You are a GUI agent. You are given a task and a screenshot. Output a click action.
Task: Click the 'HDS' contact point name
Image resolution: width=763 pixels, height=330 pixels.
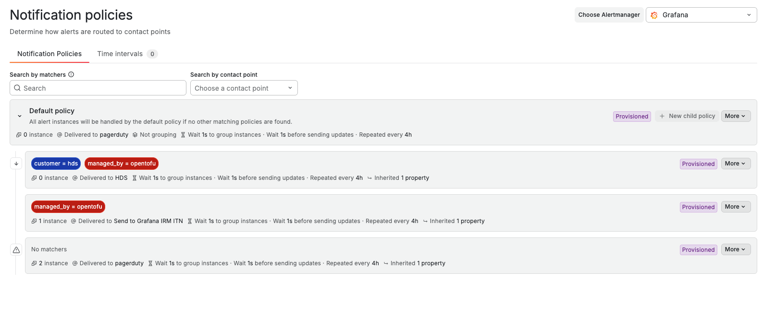(121, 178)
